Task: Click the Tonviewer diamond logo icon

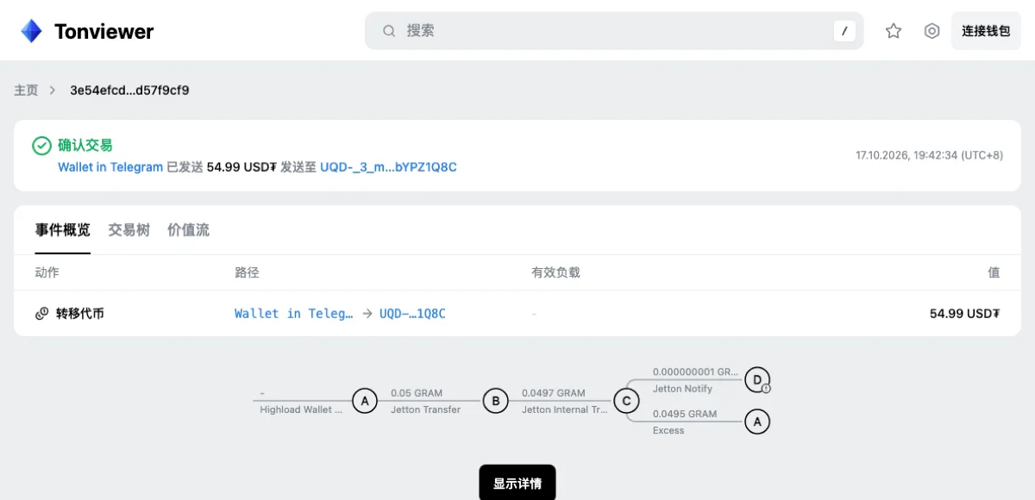Action: (31, 31)
